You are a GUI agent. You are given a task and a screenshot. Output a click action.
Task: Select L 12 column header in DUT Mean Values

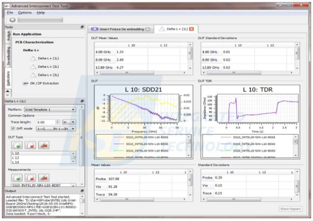tap(164, 46)
